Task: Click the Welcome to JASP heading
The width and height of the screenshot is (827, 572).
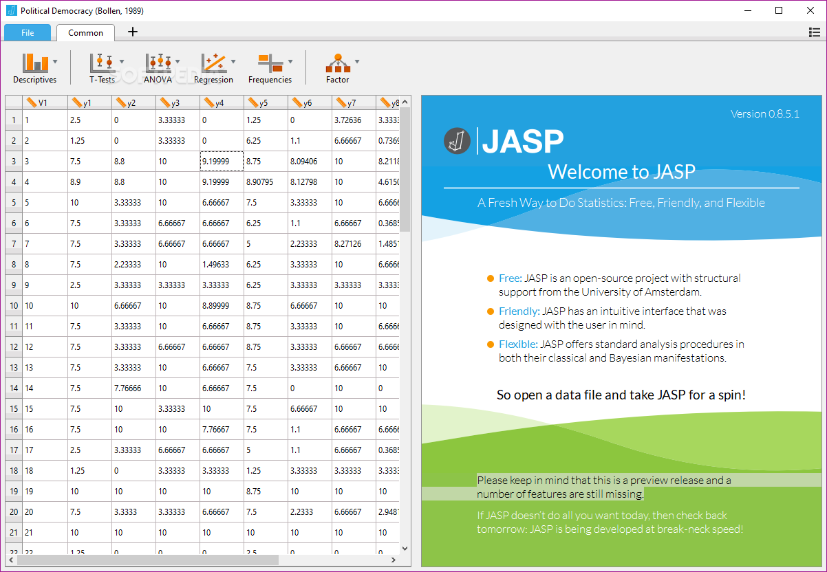Action: pos(621,171)
